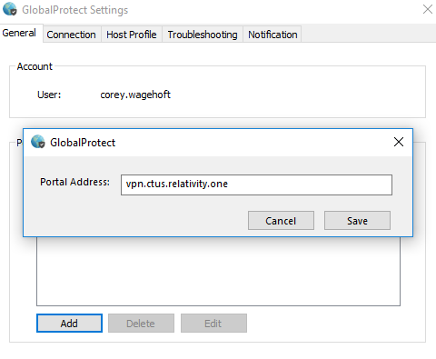Click the 'User:' label
The width and height of the screenshot is (436, 359).
coord(49,95)
